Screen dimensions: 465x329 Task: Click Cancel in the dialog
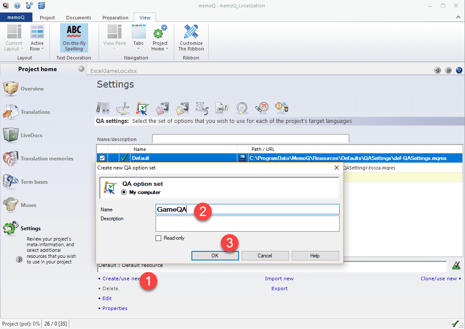(265, 256)
